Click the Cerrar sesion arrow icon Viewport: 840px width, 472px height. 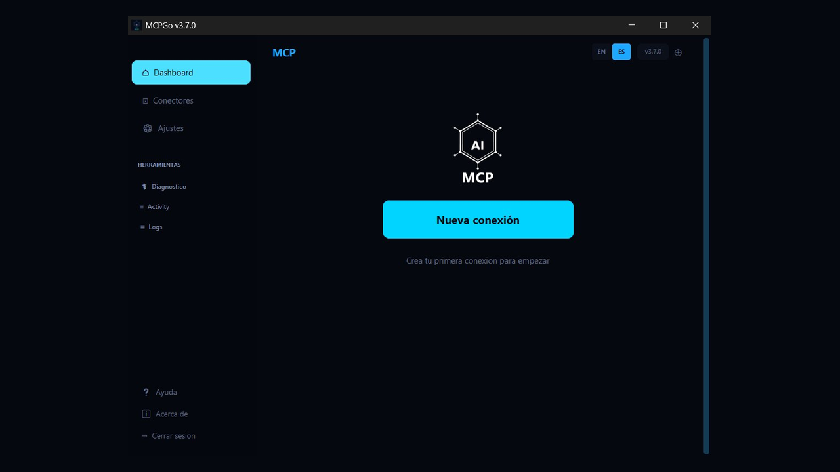click(144, 436)
